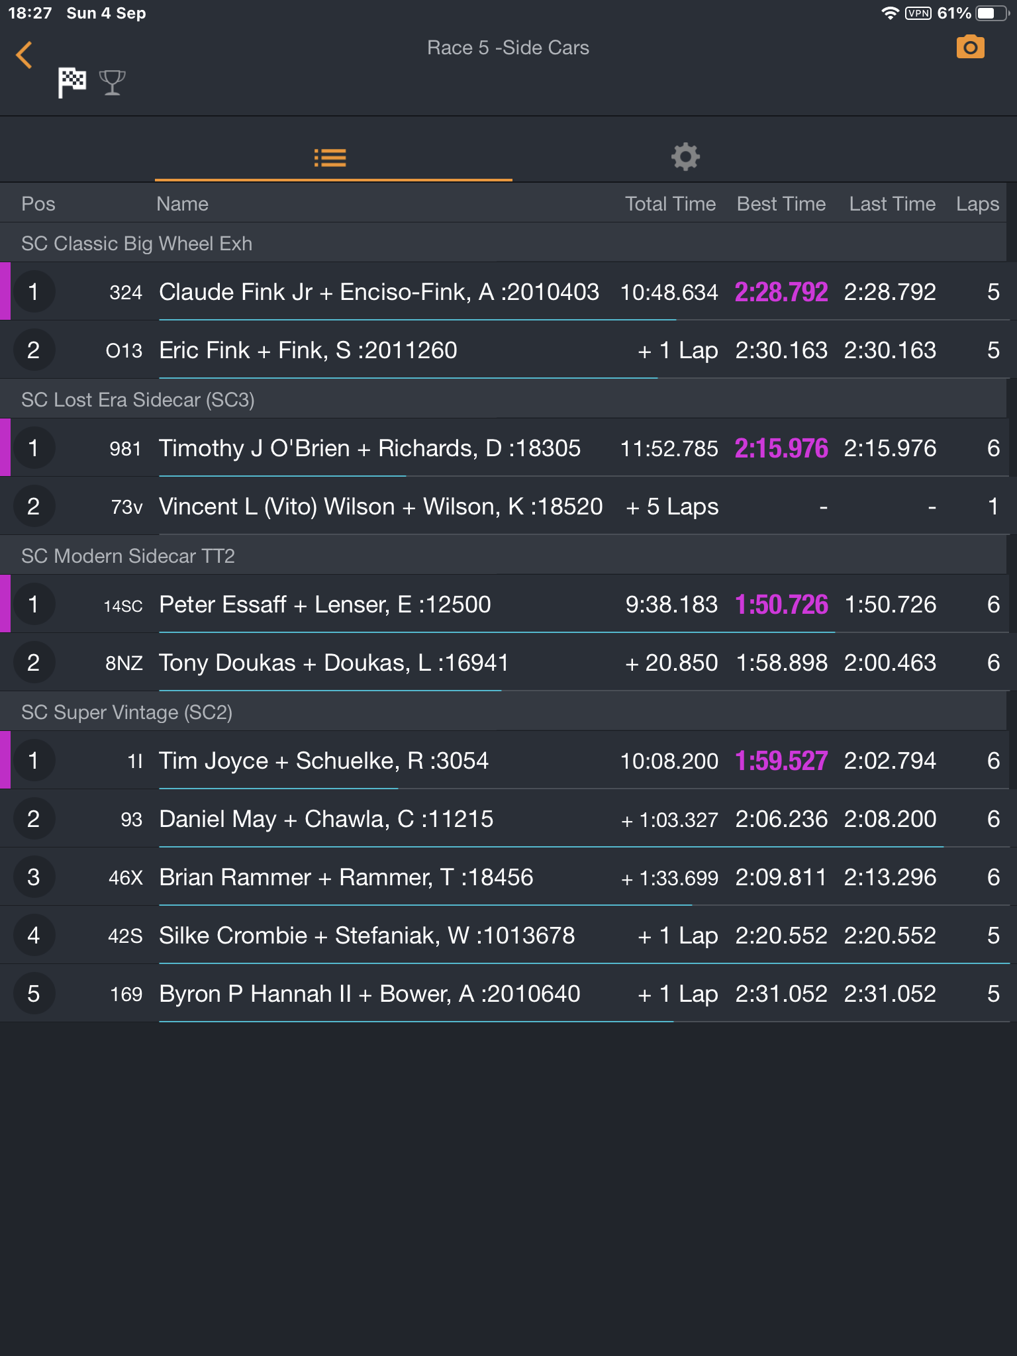
Task: Select Timothy J O'Brien's row
Action: coord(369,448)
